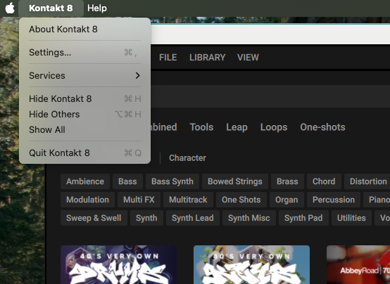Image resolution: width=390 pixels, height=284 pixels.
Task: Select Show All menu entry
Action: pyautogui.click(x=84, y=129)
